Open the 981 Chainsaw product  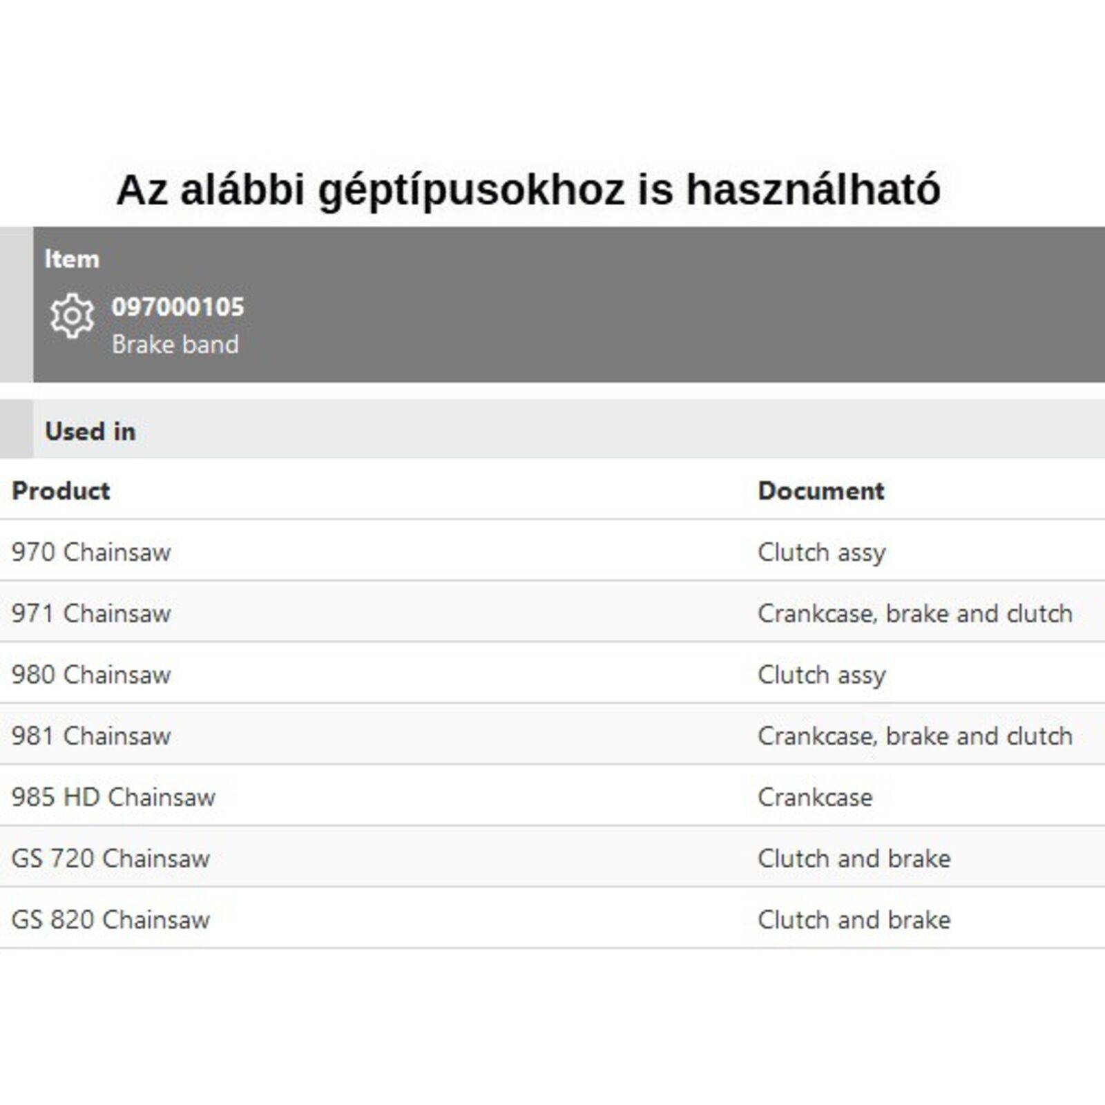(x=91, y=736)
